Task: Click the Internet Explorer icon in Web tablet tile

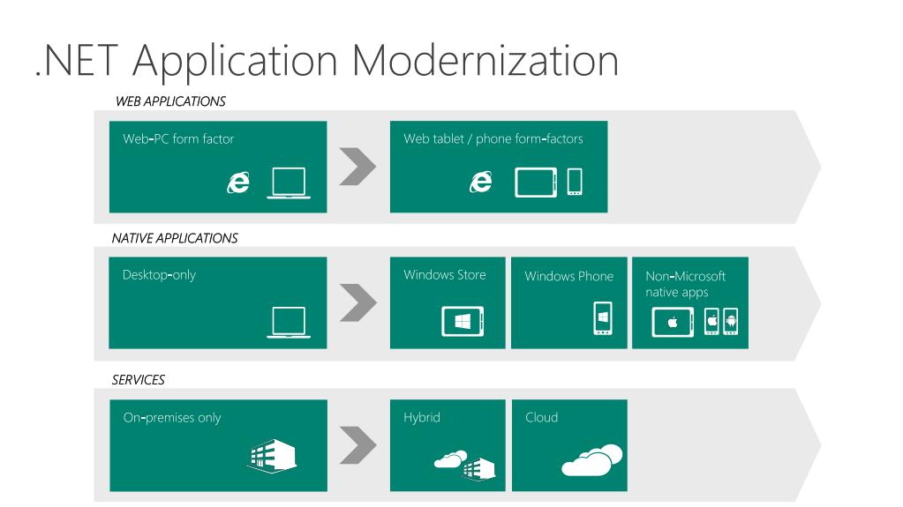Action: point(481,183)
